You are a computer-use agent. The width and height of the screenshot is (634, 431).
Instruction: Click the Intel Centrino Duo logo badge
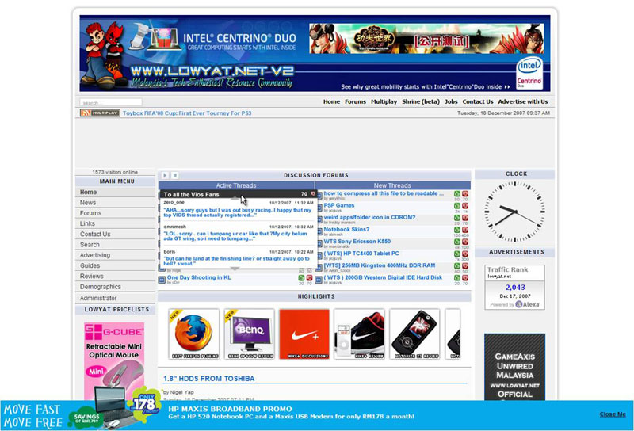tap(529, 74)
